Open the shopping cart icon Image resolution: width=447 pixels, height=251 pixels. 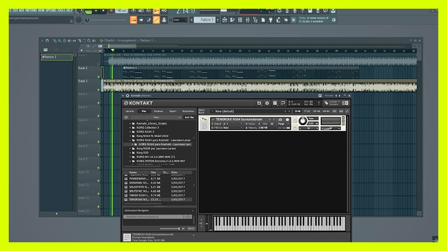[294, 20]
